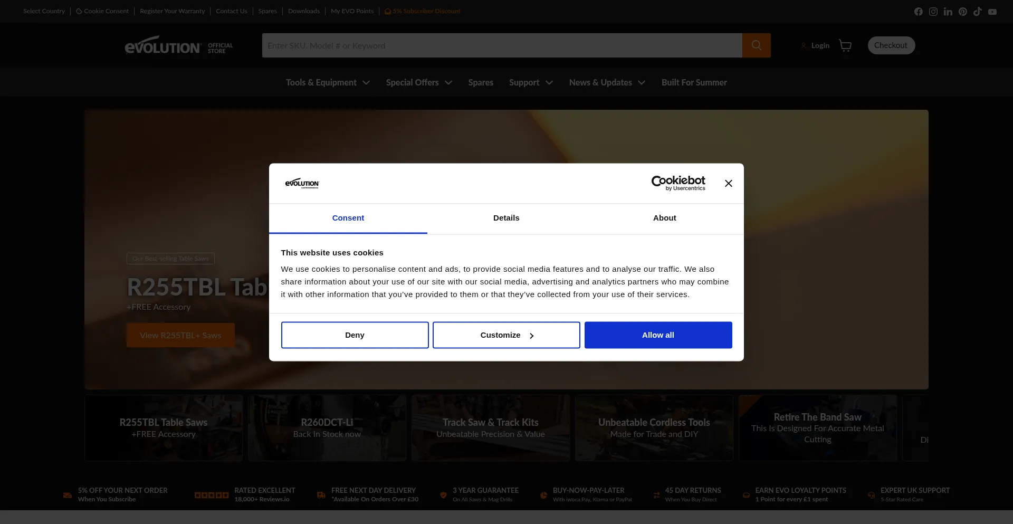Focus the SKU or keyword search field
The width and height of the screenshot is (1013, 524).
502,45
